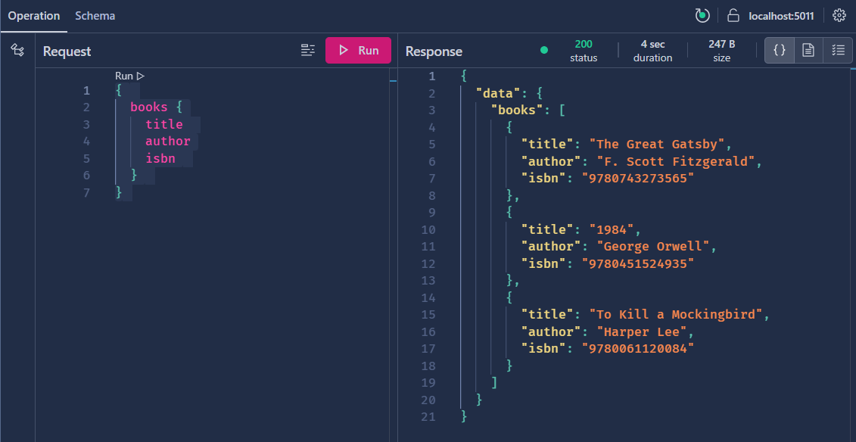Click the unlocked padlock icon
856x442 pixels.
coord(733,16)
